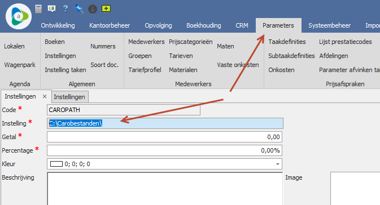The image size is (380, 205).
Task: Click Boeken in the Algemeen group
Action: pyautogui.click(x=55, y=42)
